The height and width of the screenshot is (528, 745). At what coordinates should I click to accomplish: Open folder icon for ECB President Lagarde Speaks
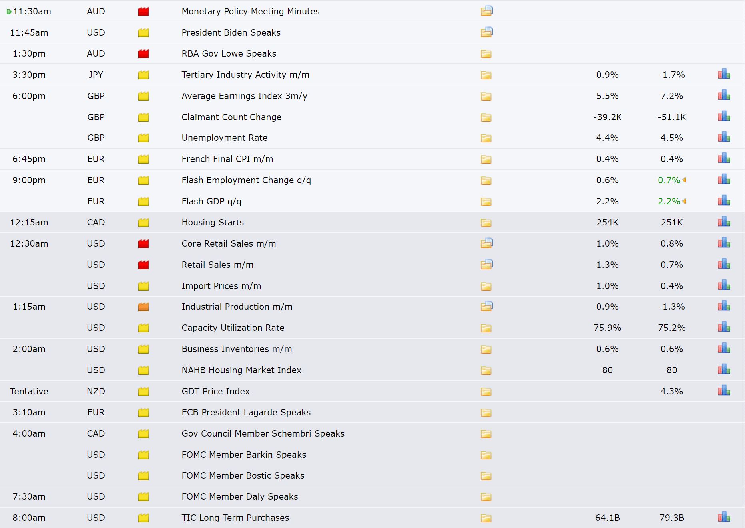point(486,413)
